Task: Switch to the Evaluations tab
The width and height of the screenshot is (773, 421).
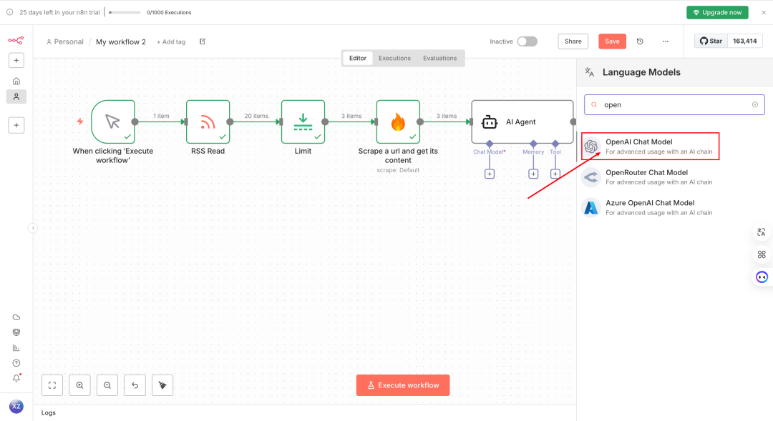Action: click(439, 58)
